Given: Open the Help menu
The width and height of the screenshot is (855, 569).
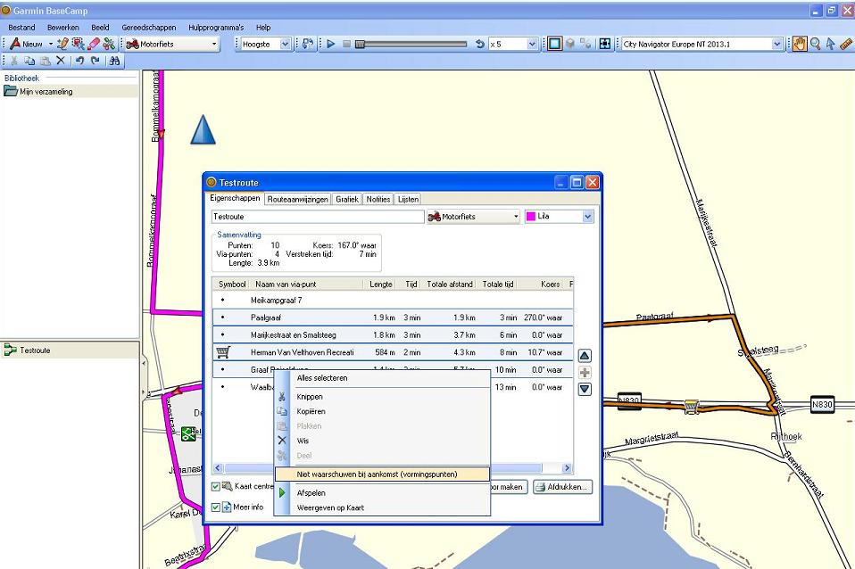Looking at the screenshot, I should coord(263,28).
